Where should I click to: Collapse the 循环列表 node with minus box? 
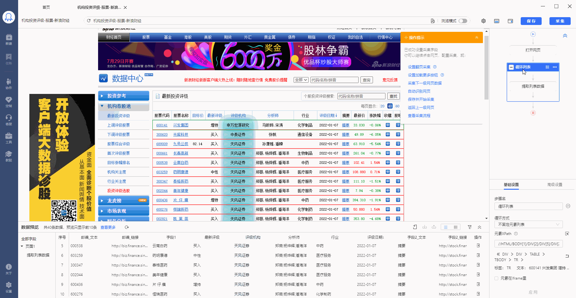click(511, 67)
